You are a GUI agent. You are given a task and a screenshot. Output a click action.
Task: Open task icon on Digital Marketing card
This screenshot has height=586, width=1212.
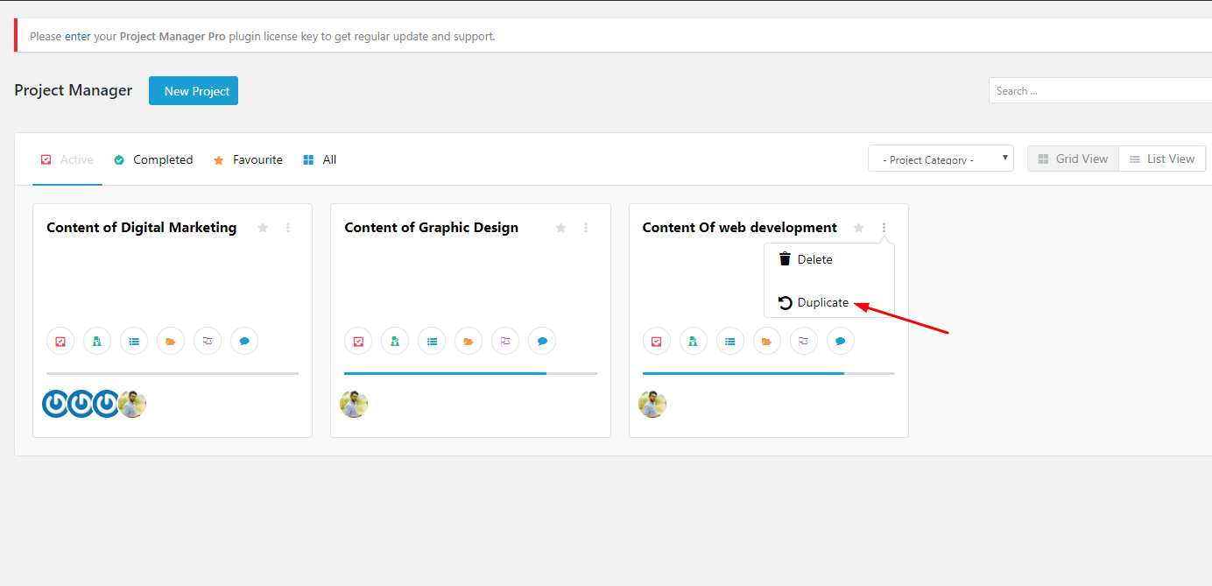(60, 342)
